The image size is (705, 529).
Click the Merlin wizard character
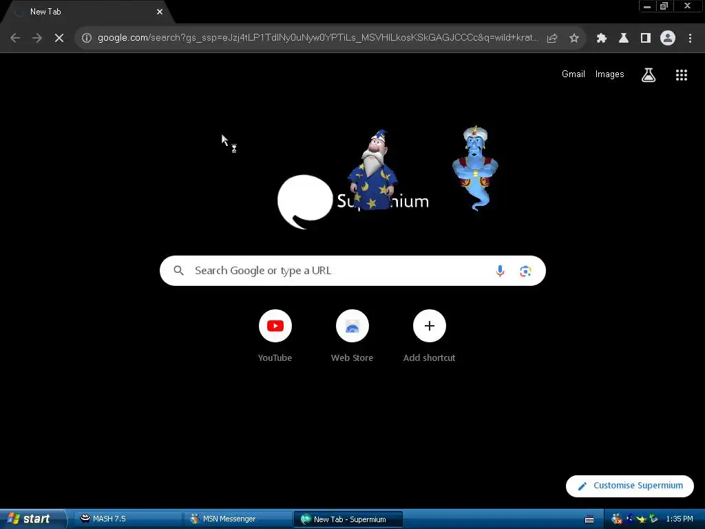click(x=372, y=170)
